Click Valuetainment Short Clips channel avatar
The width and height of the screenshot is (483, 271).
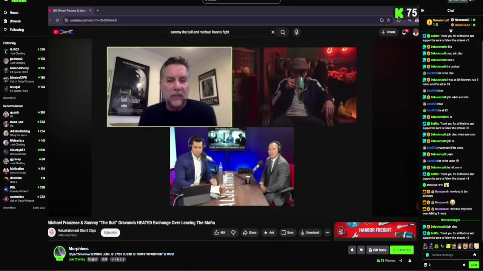coord(52,232)
